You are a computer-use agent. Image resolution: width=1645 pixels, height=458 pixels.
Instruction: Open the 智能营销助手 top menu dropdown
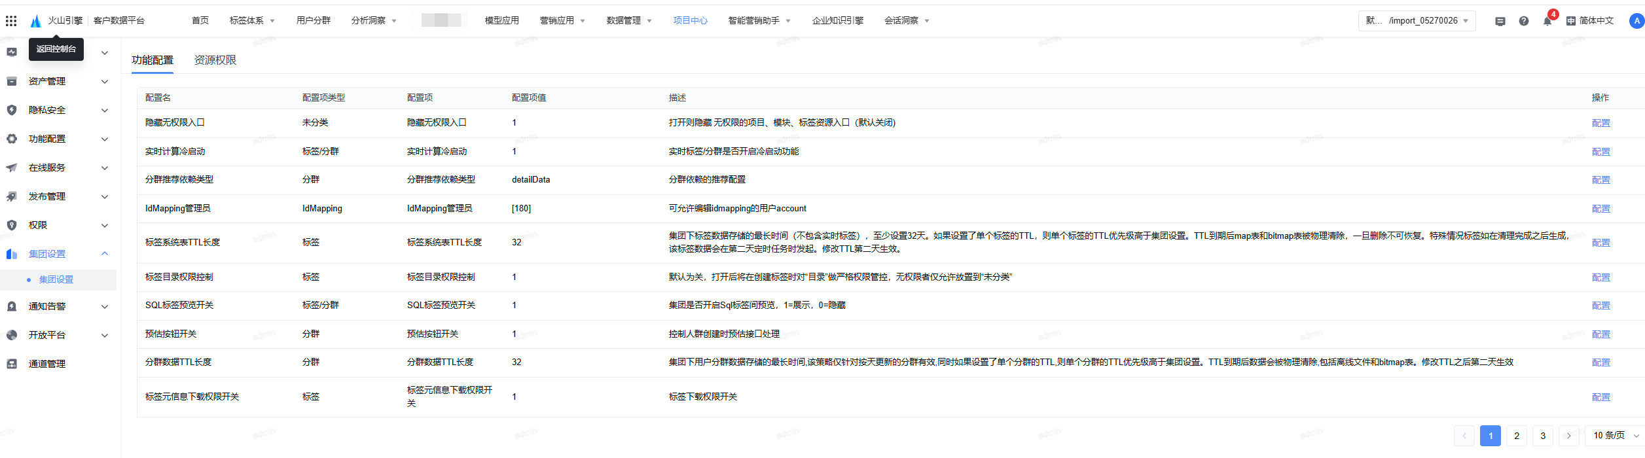760,21
